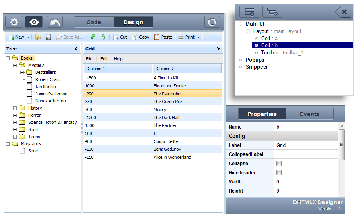Switch to the Code view
Viewport: 357px width, 214px height.
tap(94, 22)
